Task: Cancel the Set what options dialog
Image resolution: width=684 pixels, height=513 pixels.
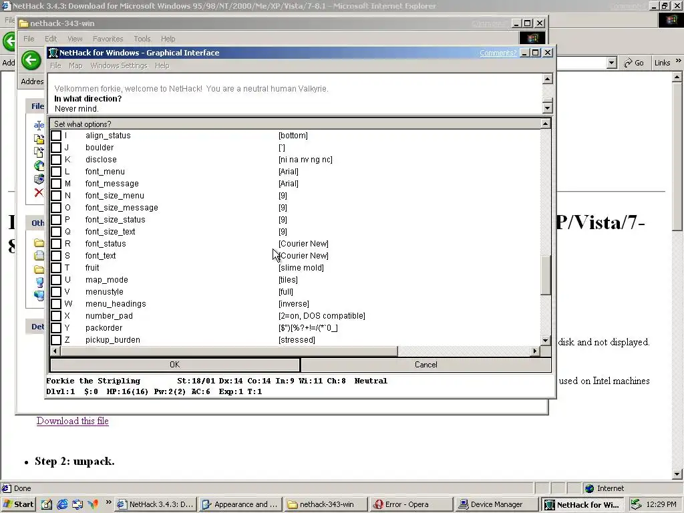Action: click(425, 365)
